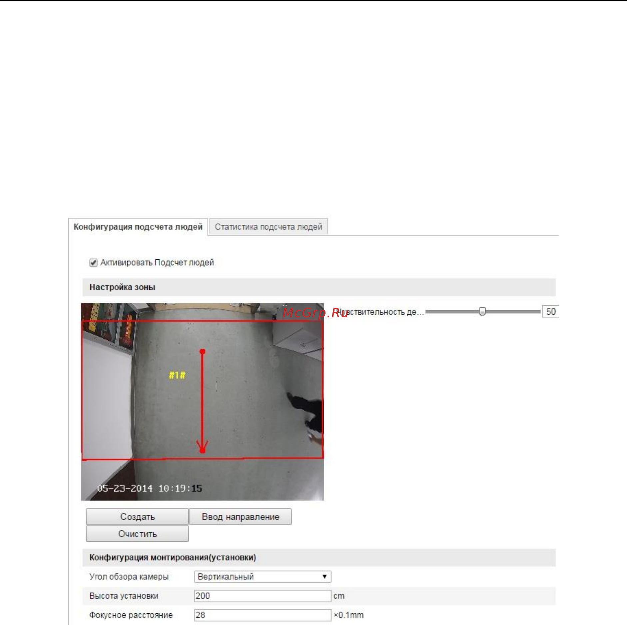The image size is (627, 625).
Task: Click the Конфигурация монтирования(установки) header
Action: pyautogui.click(x=319, y=557)
